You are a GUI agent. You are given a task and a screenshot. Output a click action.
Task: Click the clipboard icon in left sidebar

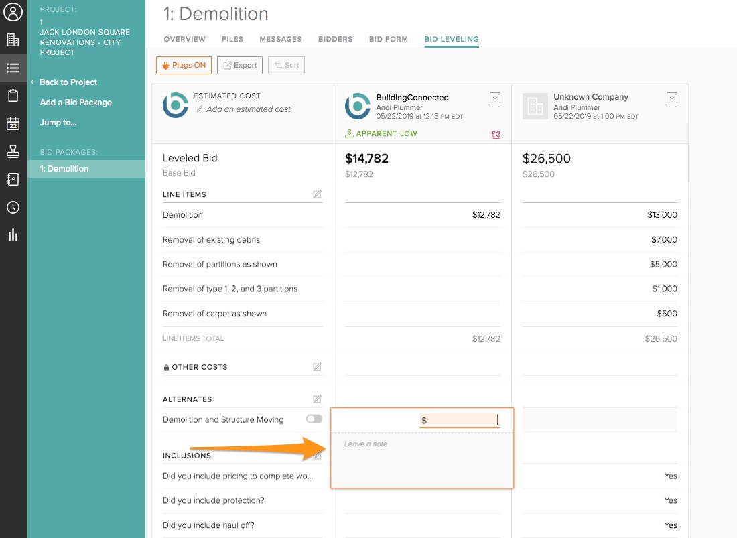click(x=13, y=96)
